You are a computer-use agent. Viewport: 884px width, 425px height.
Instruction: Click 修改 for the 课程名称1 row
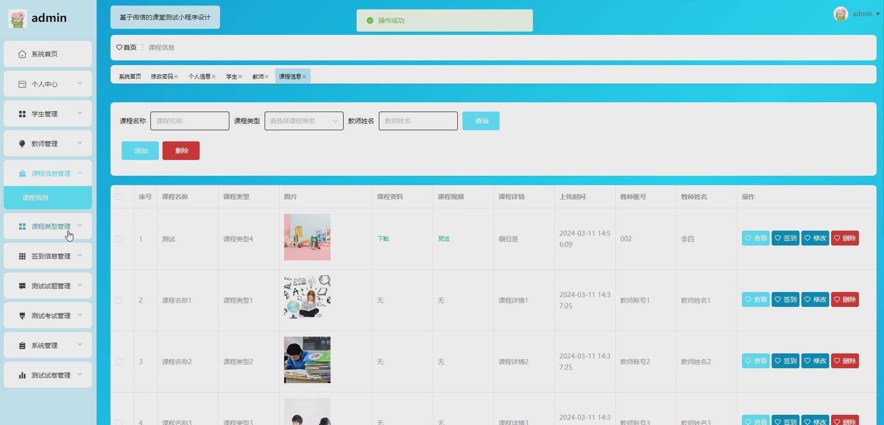(815, 299)
